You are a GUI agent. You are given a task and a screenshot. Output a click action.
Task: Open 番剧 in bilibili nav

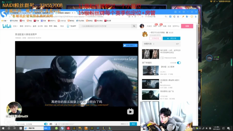click(x=22, y=26)
